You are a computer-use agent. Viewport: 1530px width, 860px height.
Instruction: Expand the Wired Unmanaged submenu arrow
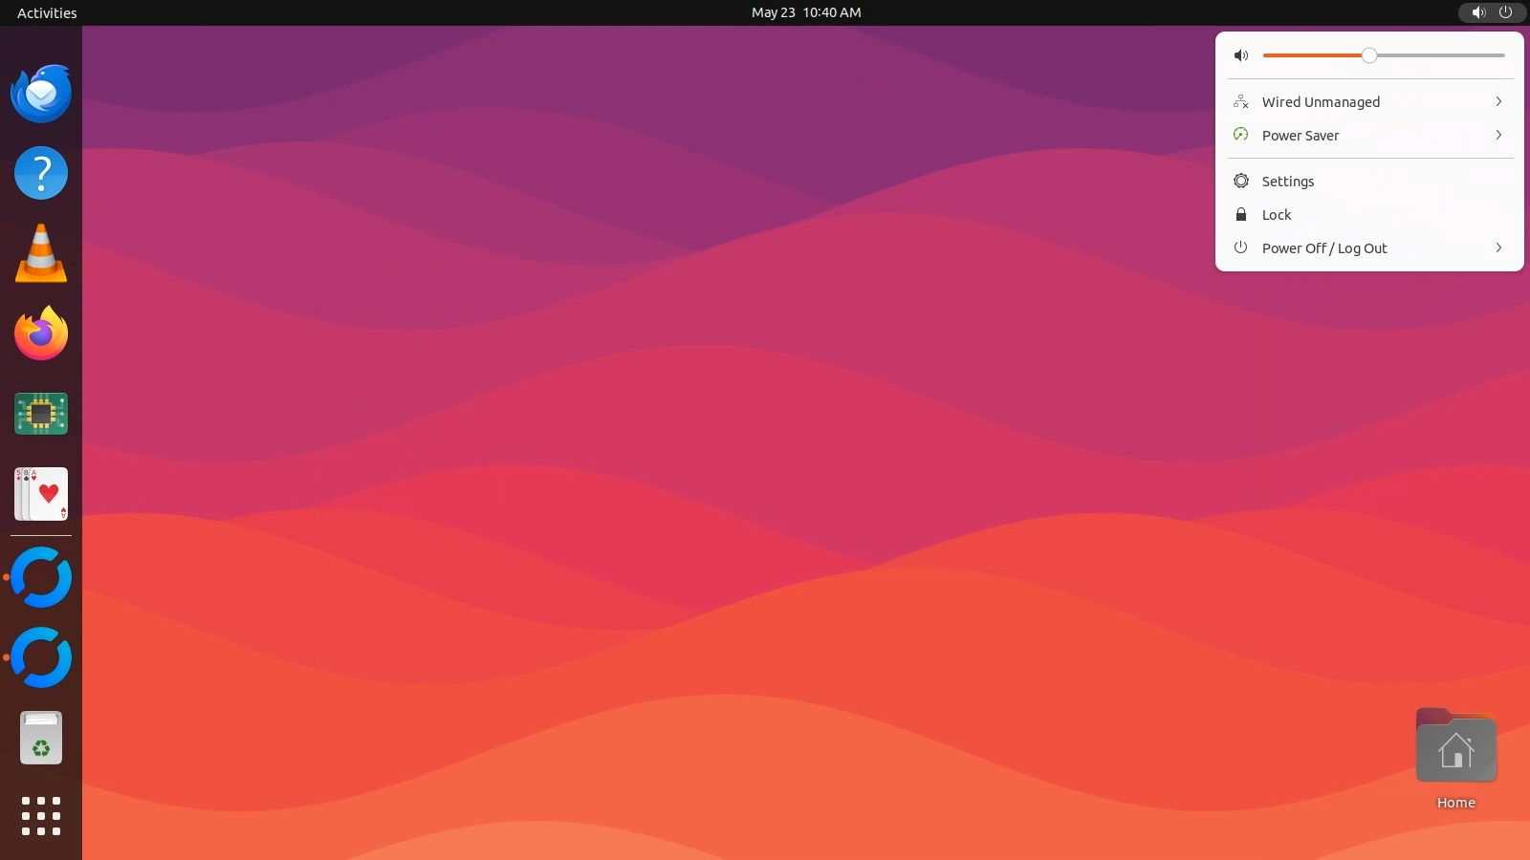[x=1498, y=101]
